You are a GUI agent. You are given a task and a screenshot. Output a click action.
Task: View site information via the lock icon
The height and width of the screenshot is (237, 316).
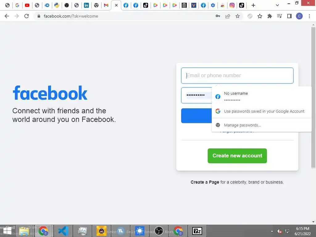pyautogui.click(x=39, y=16)
